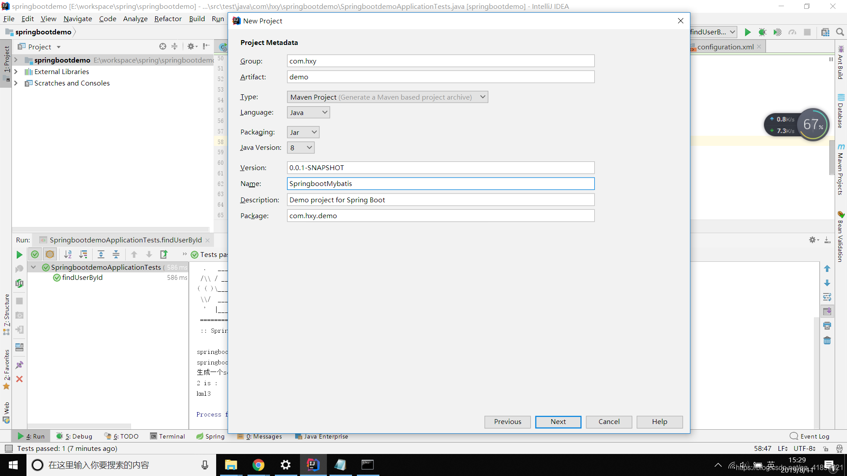
Task: Open the Event Log
Action: pos(810,436)
